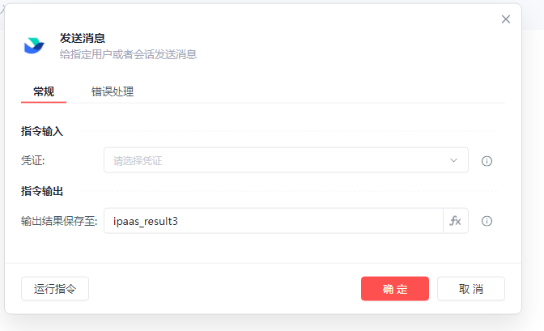This screenshot has height=331, width=544.
Task: Click the 运行指令 button
Action: (x=55, y=289)
